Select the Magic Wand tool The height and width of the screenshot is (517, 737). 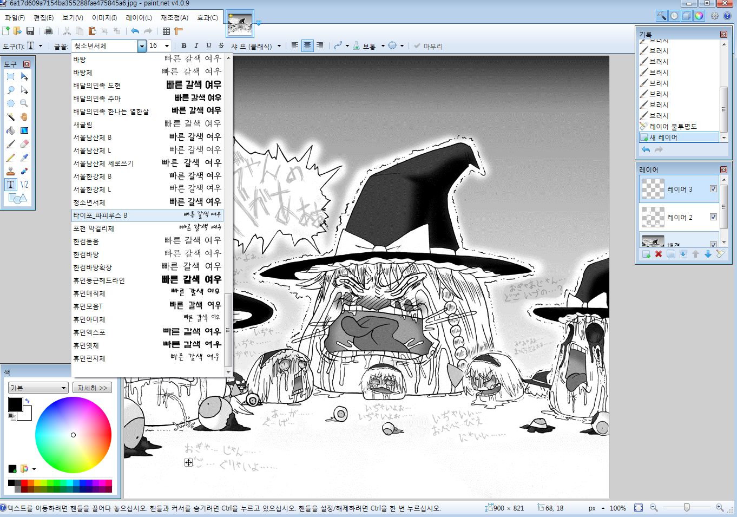pos(11,117)
